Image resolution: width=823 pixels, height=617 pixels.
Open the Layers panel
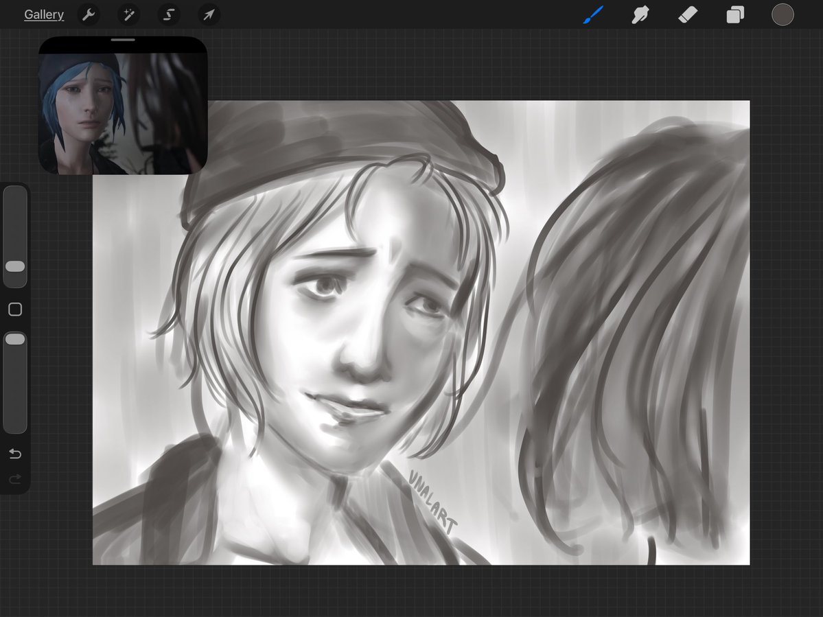click(x=735, y=14)
